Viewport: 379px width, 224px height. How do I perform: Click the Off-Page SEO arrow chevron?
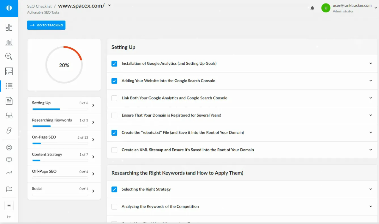pyautogui.click(x=93, y=174)
